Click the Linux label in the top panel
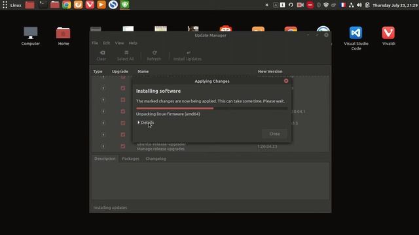The image size is (419, 235). [16, 5]
